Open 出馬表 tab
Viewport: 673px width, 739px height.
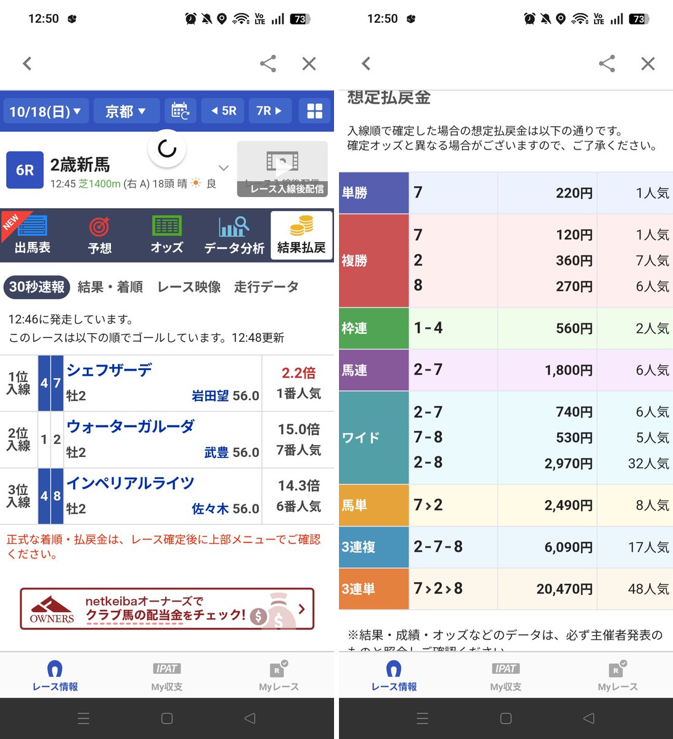click(x=33, y=235)
